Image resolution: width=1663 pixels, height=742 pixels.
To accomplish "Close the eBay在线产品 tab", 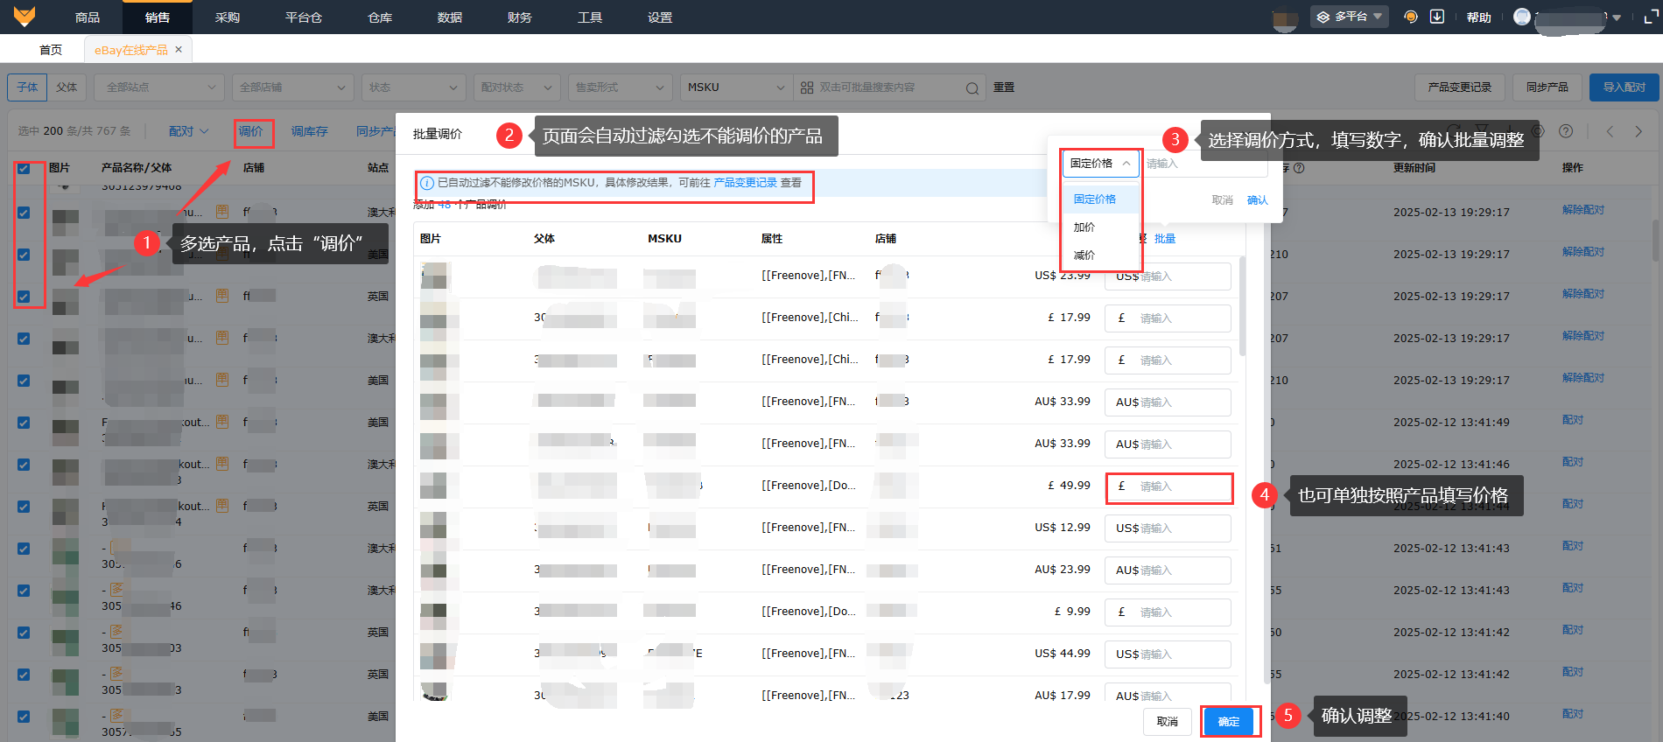I will [179, 50].
